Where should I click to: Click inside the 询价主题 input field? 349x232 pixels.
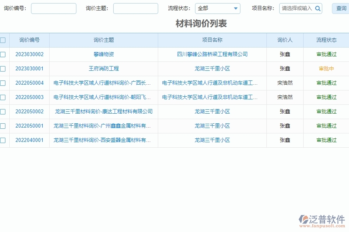[136, 8]
